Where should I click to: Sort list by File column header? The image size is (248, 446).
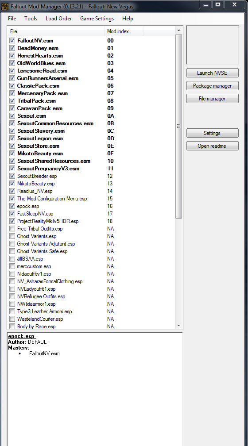[56, 31]
